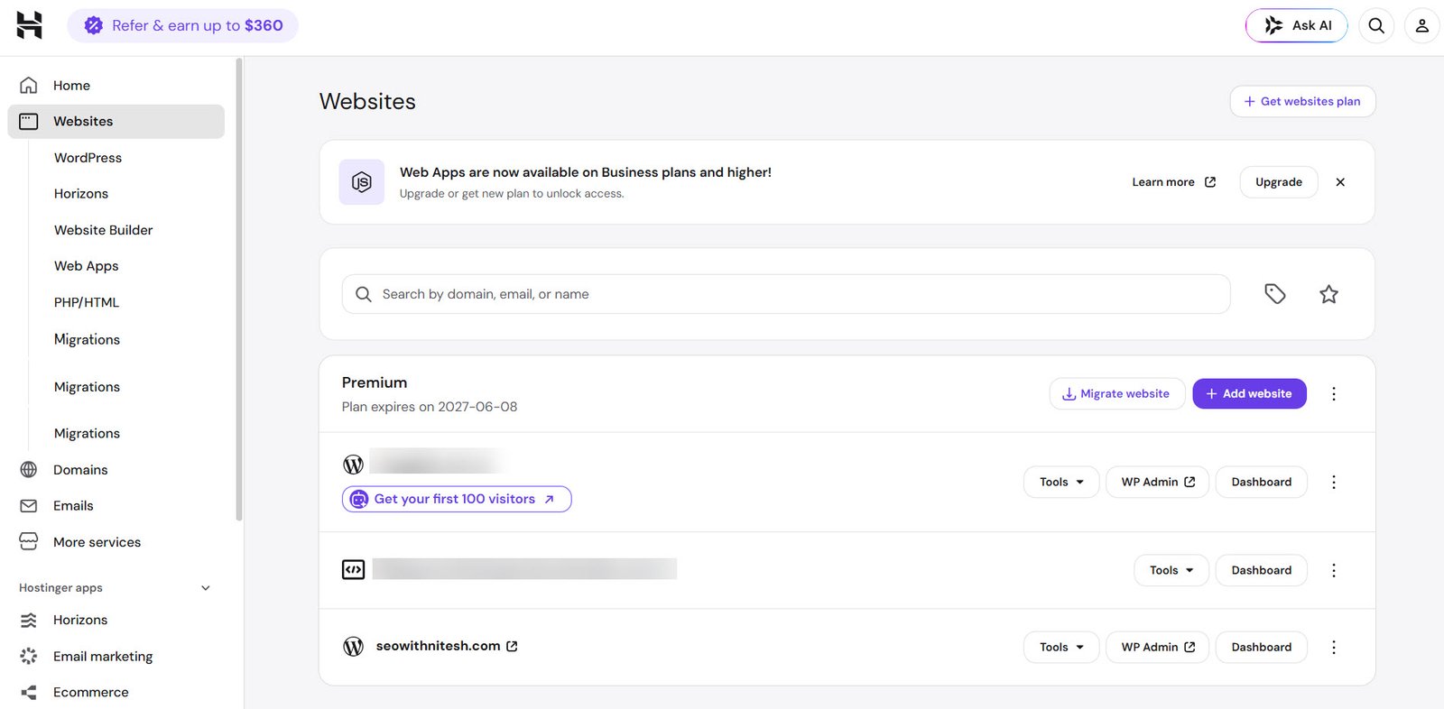Image resolution: width=1444 pixels, height=709 pixels.
Task: Open Dashboard for seowithnitesh.com
Action: point(1262,647)
